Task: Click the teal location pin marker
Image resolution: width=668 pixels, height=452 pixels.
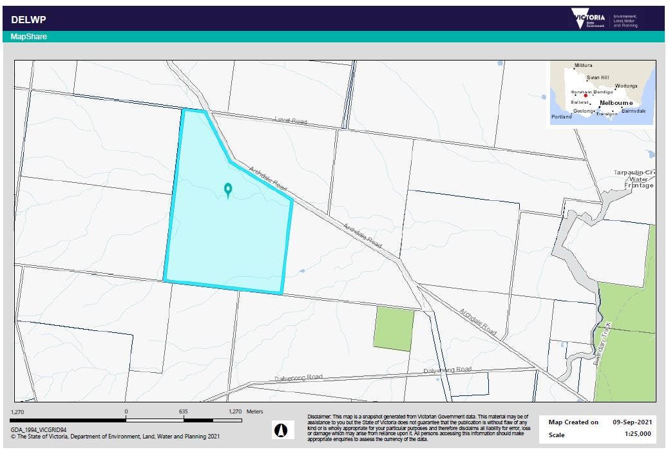Action: pos(228,190)
